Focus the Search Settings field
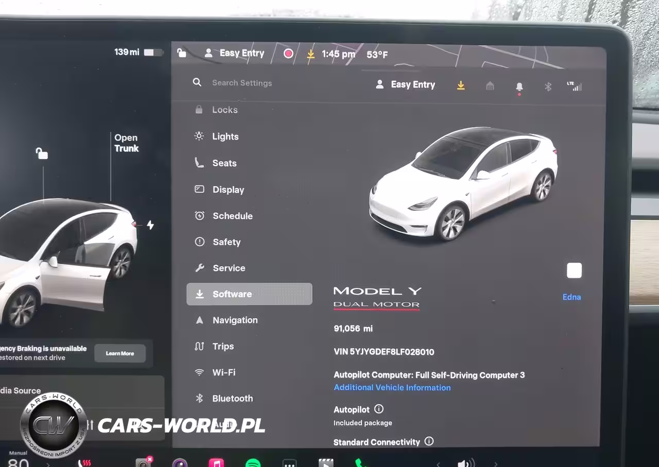Viewport: 659px width, 467px height. (x=242, y=83)
